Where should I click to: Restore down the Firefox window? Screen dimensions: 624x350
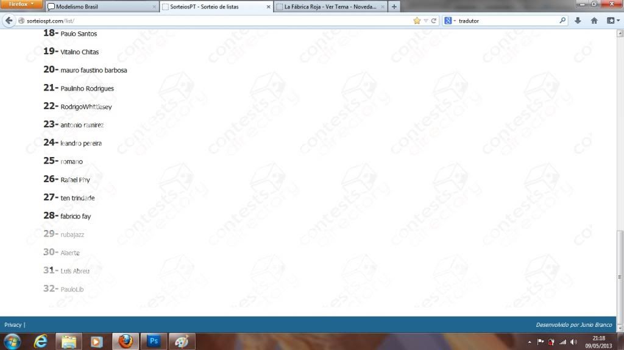(594, 4)
